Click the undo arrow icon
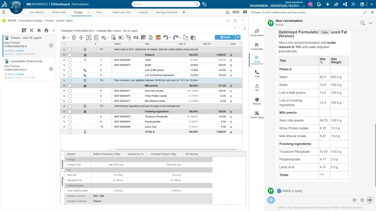 coord(165,38)
